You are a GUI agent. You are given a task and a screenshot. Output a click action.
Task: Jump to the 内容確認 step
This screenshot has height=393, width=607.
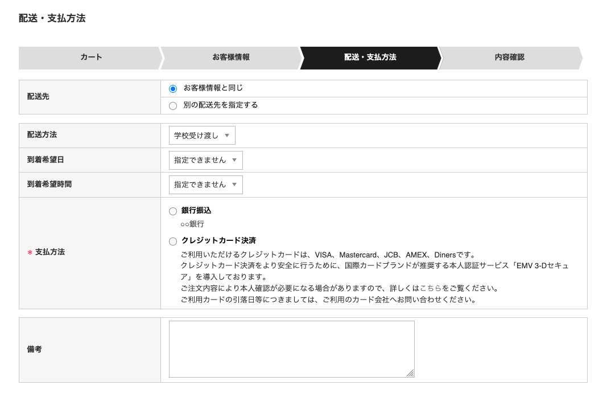(x=509, y=58)
